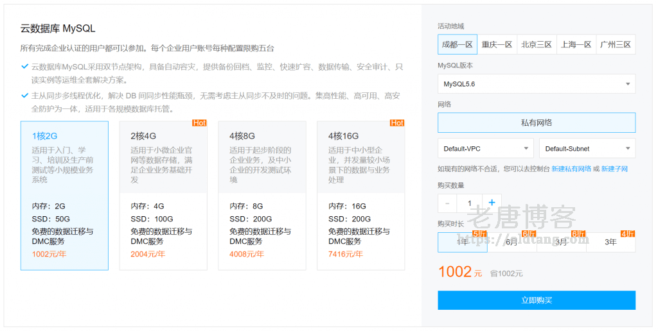658x331 pixels.
Task: Click the purchase quantity input field
Action: coord(470,203)
